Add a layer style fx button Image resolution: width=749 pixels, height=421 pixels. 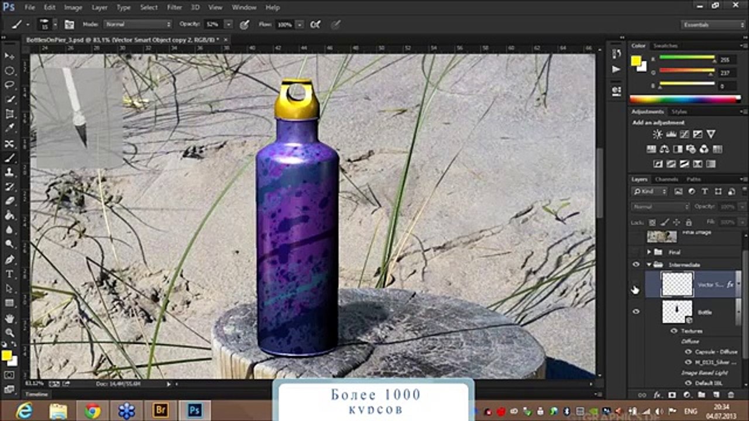(x=657, y=395)
